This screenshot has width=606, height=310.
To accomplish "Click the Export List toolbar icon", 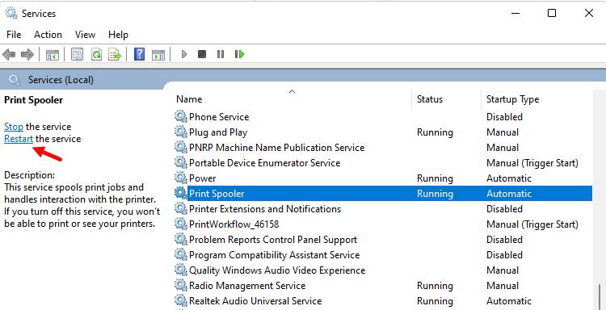I will point(115,54).
